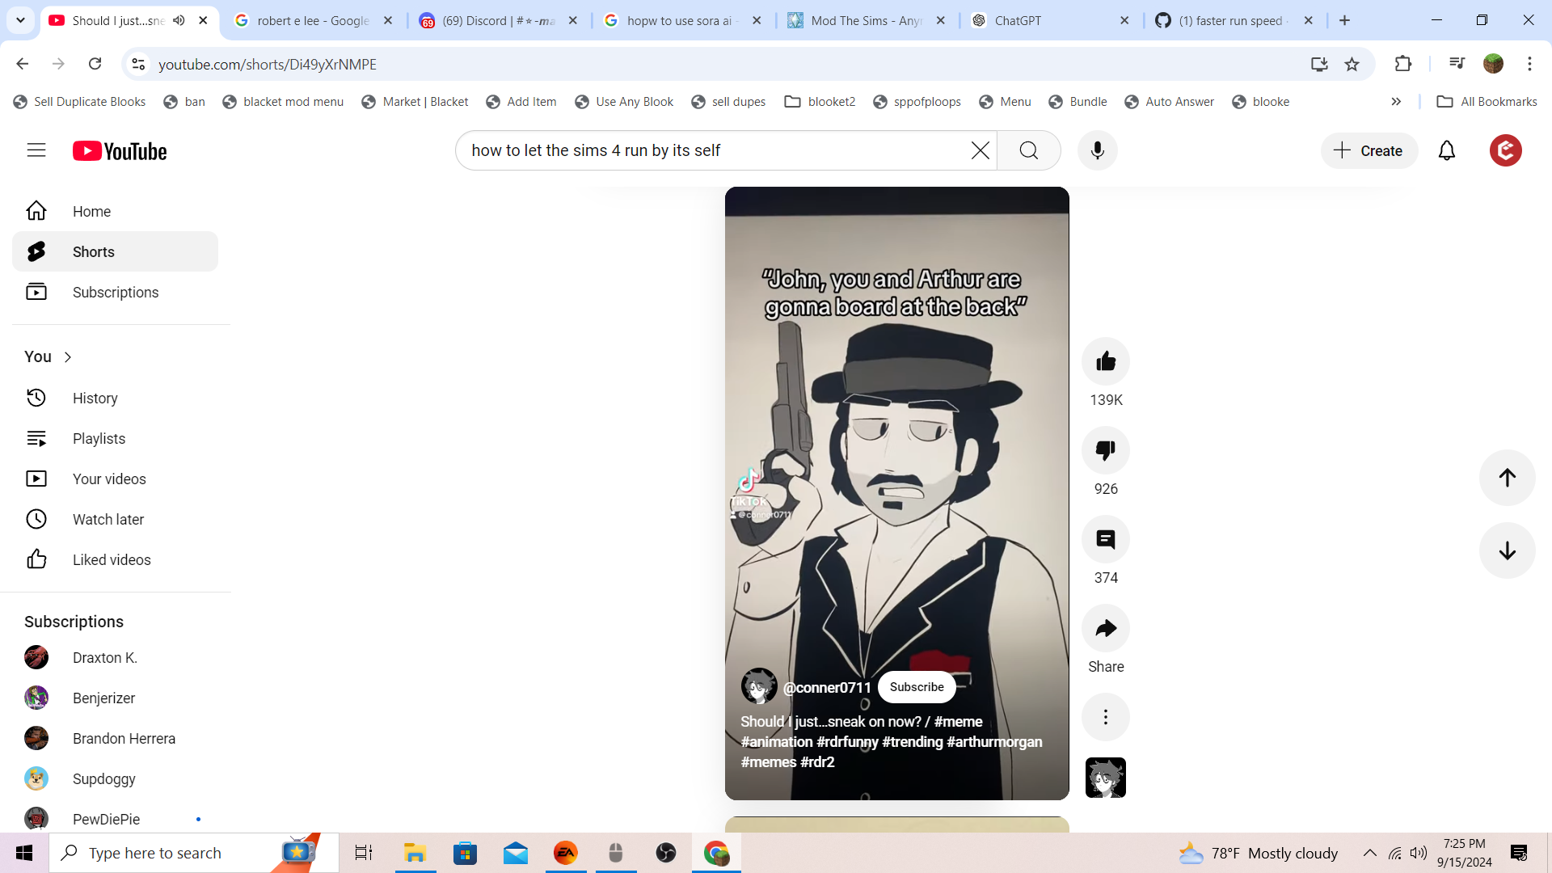This screenshot has height=873, width=1552.
Task: Open Subscriptions in the sidebar
Action: 115,292
